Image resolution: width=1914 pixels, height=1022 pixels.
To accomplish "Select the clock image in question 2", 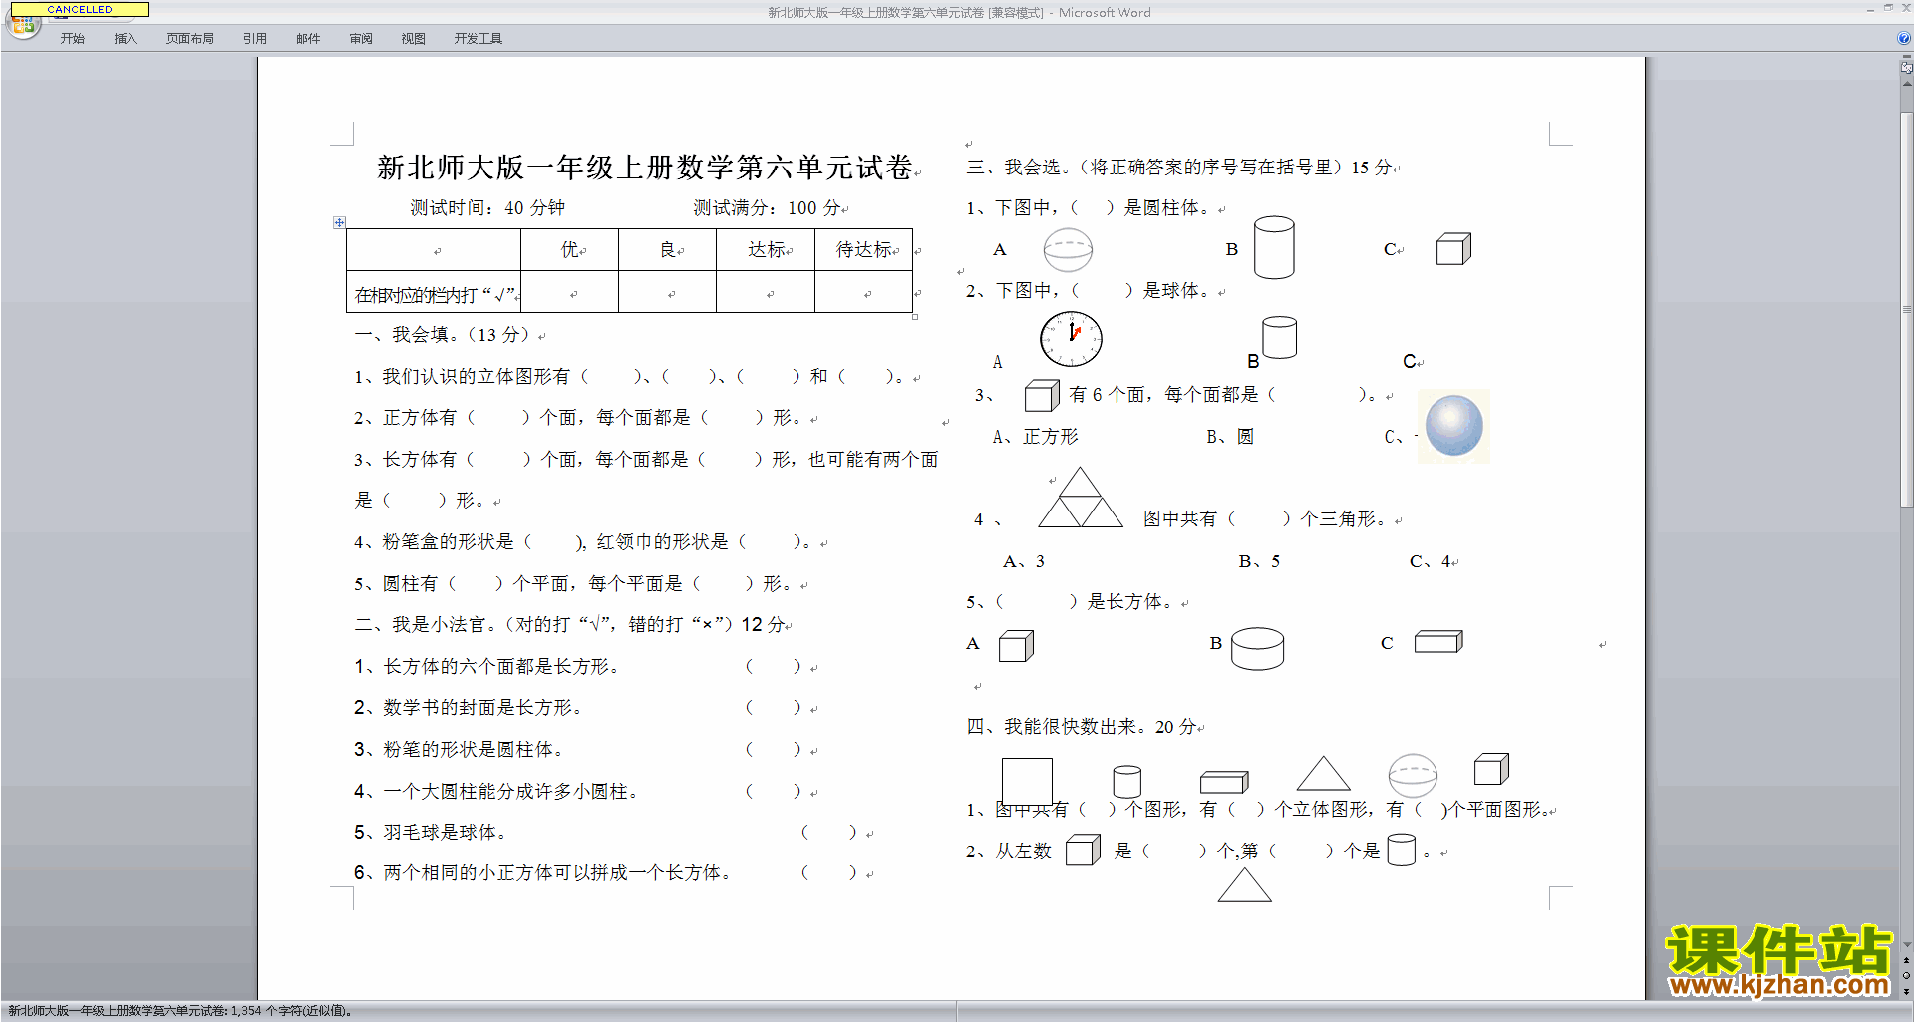I will click(1072, 339).
